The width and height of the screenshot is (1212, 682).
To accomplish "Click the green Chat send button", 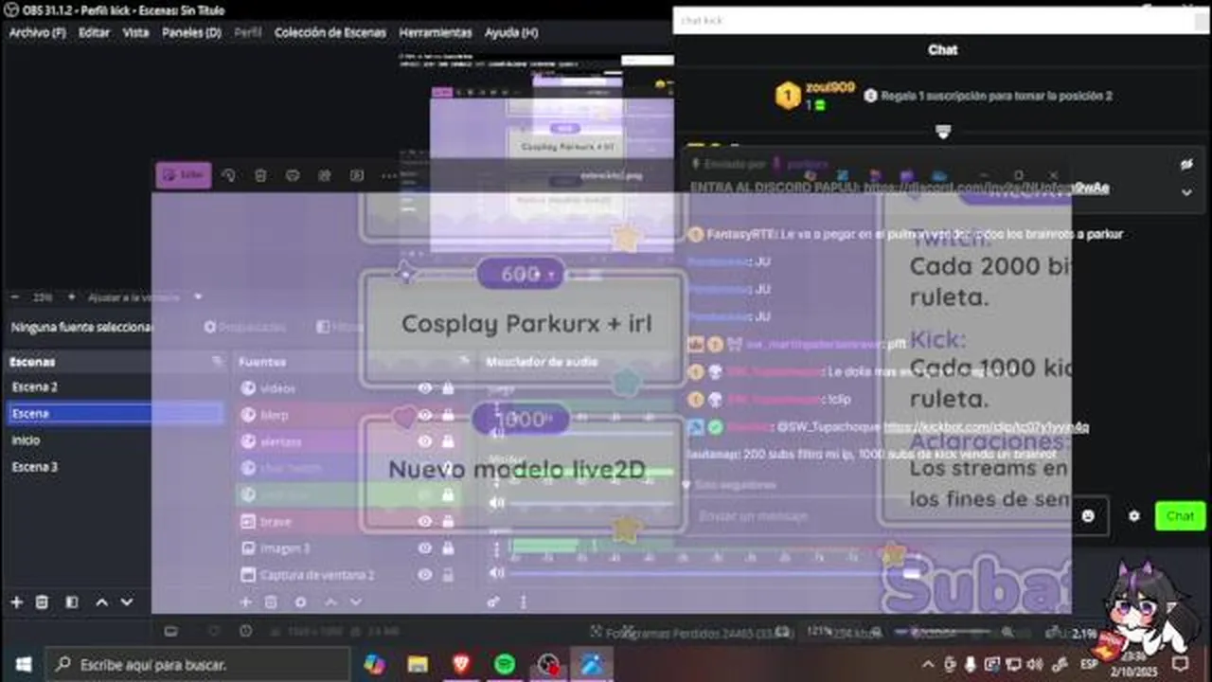I will coord(1180,516).
